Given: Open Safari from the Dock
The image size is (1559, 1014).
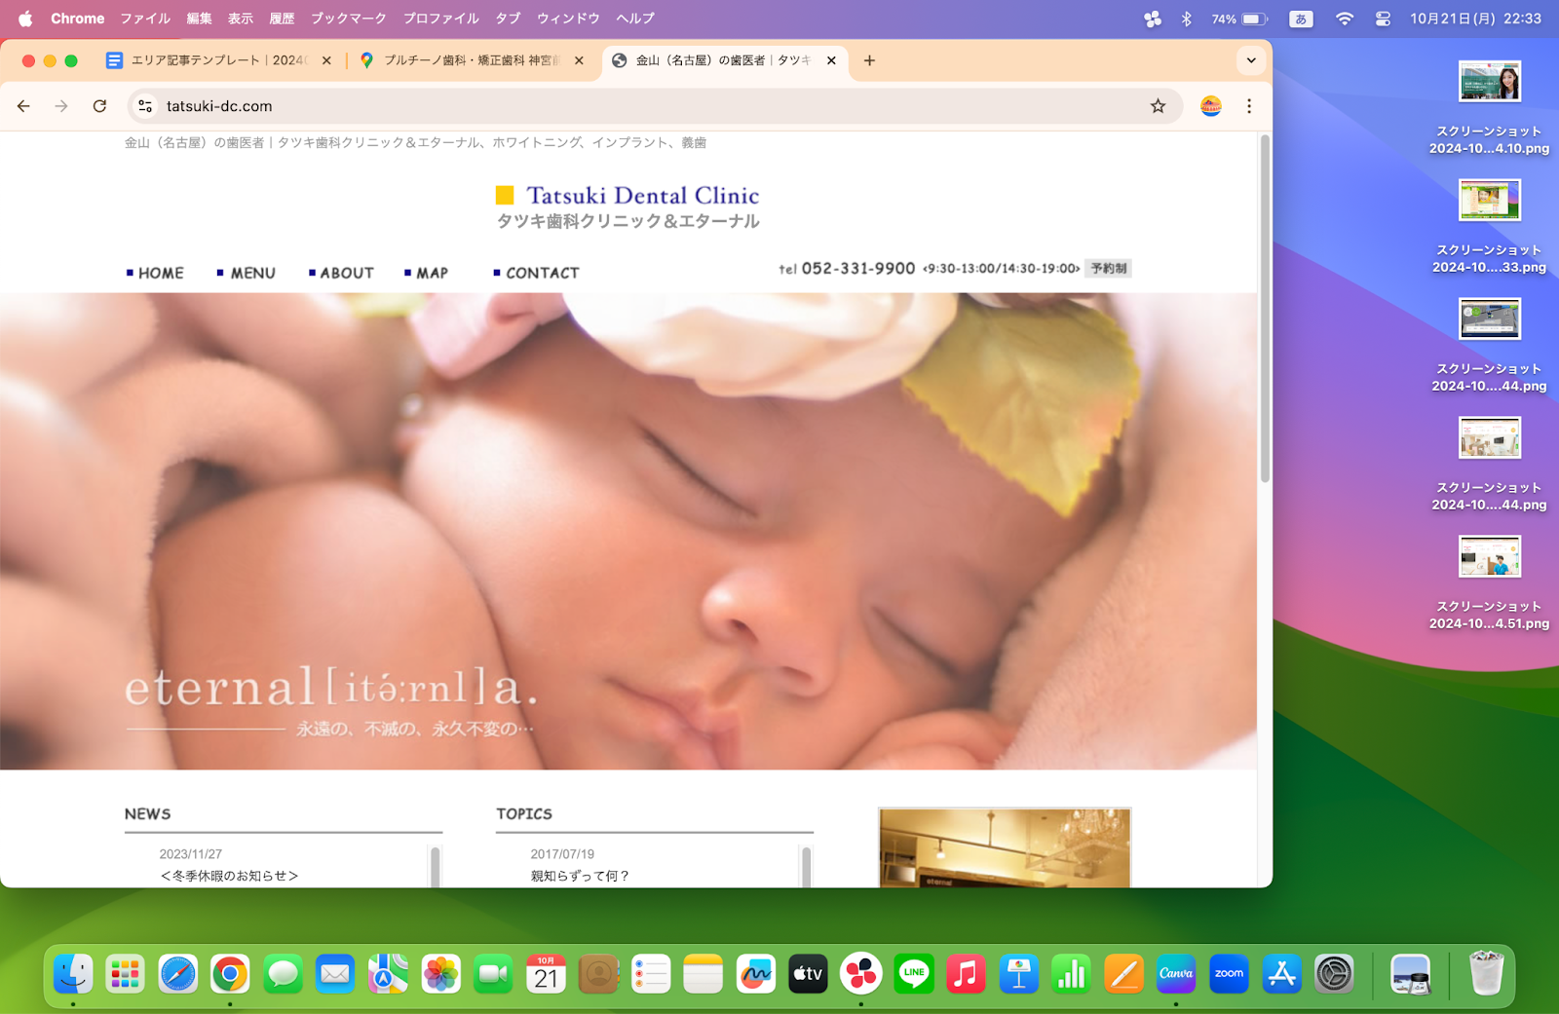Looking at the screenshot, I should (178, 973).
